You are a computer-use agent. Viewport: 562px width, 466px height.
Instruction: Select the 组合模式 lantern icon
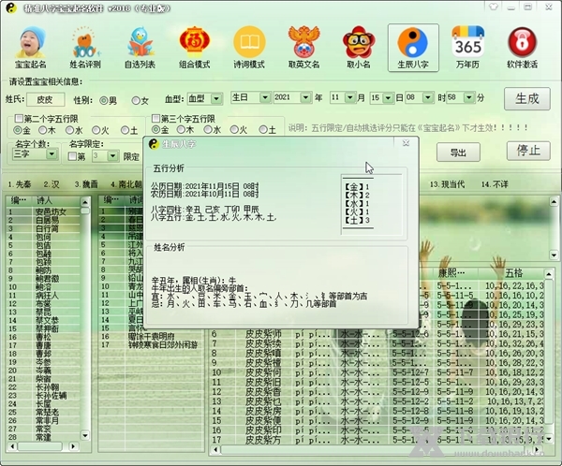tap(194, 47)
